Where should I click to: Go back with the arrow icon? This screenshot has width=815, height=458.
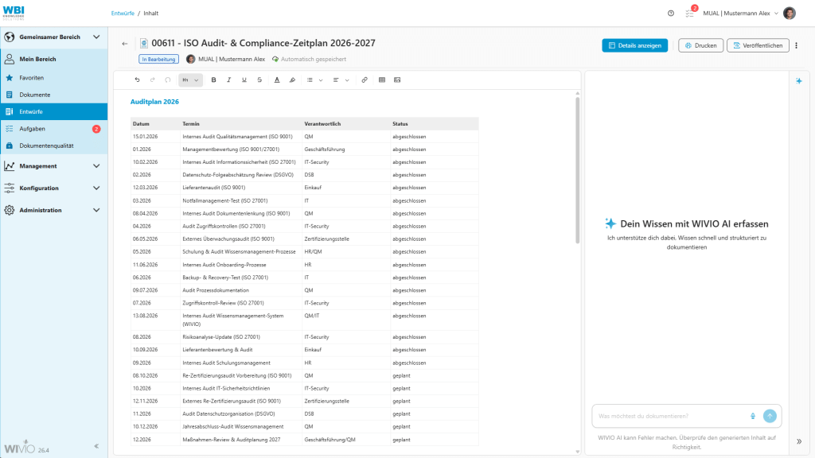tap(125, 44)
